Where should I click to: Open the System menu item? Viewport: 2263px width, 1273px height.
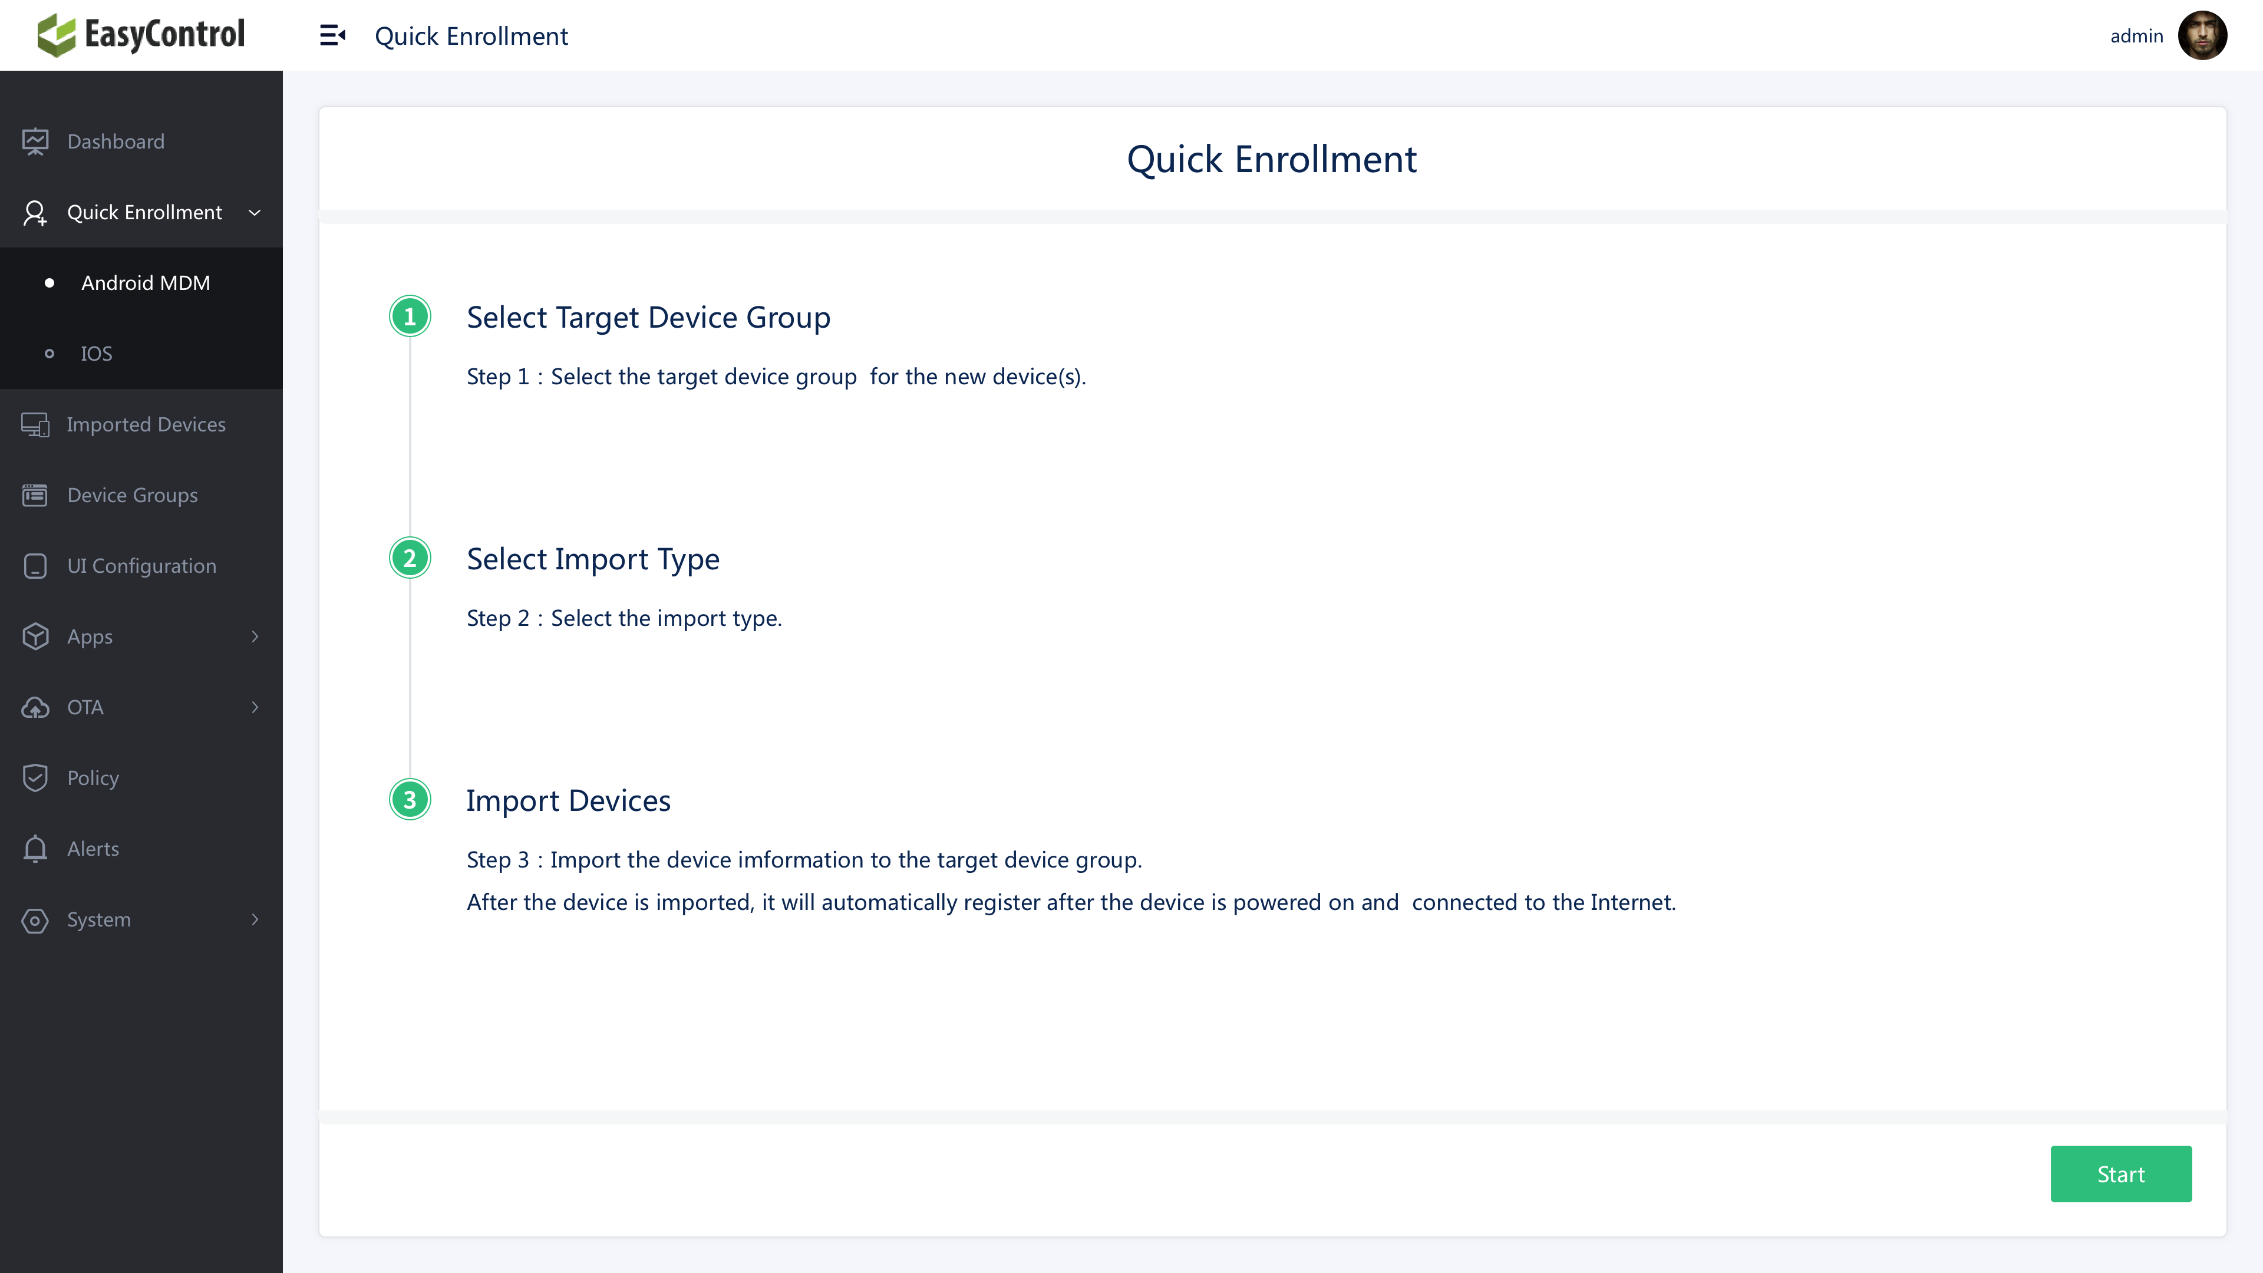click(98, 919)
